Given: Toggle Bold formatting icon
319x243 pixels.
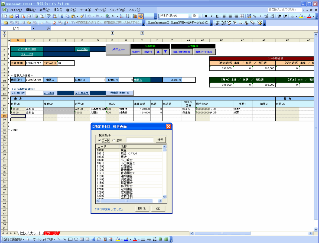Looking at the screenshot, I should coord(206,16).
